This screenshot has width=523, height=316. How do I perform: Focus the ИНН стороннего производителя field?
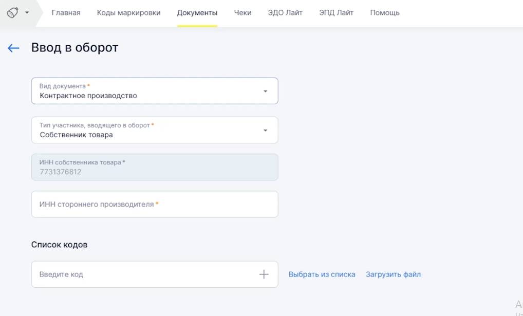click(155, 204)
